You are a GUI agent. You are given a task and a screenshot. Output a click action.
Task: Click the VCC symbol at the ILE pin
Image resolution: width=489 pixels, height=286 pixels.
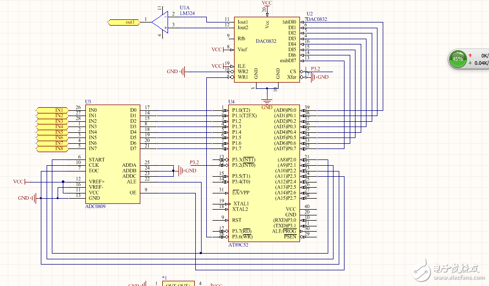217,66
